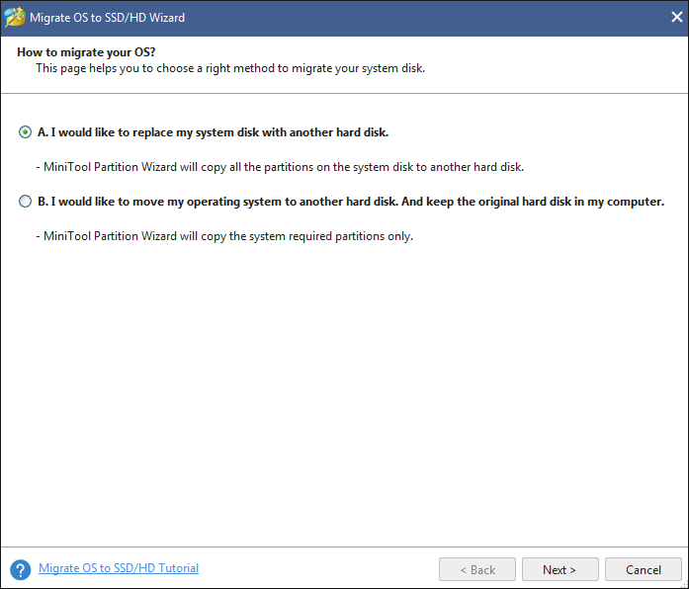Click the empty white area below option B

point(344,391)
